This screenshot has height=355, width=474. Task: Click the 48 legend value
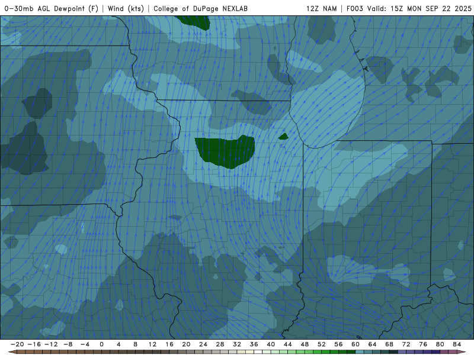tap(305, 344)
